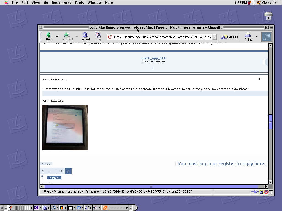Viewport: 282px width, 211px height.
Task: Click the vertical scrollbar thumb
Action: coord(270,122)
